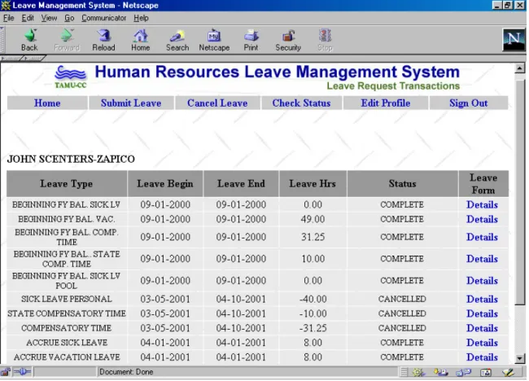Click the Netscape window title icon

coord(6,6)
